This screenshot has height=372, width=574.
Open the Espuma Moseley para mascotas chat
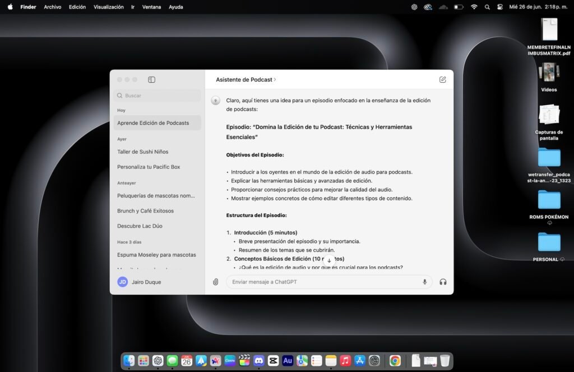click(158, 255)
